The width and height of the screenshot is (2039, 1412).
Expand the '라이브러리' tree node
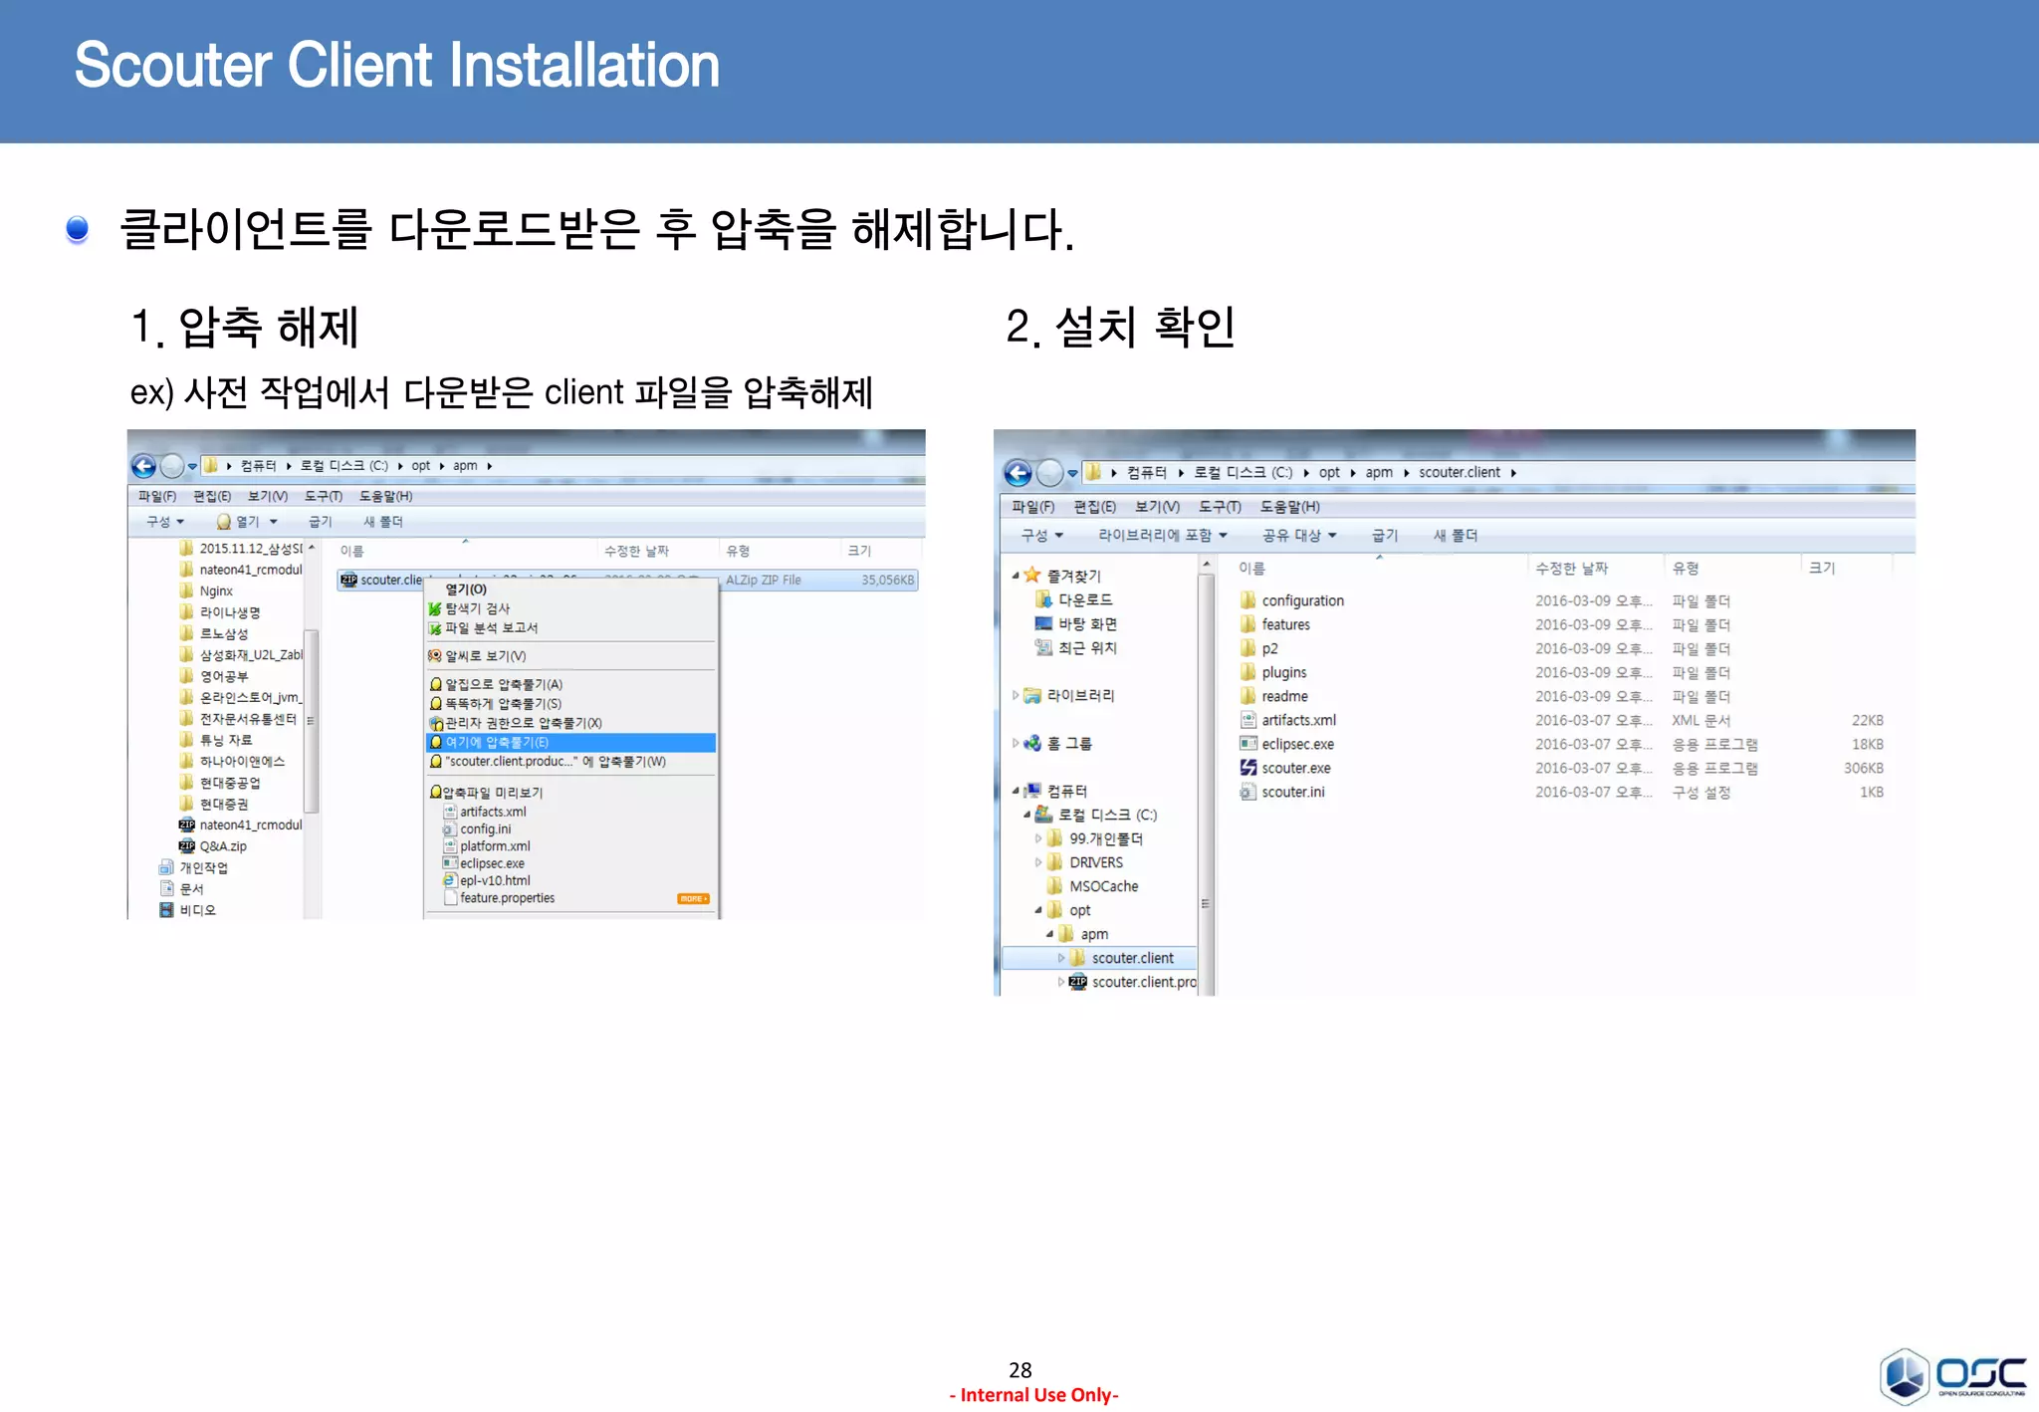[x=1016, y=695]
